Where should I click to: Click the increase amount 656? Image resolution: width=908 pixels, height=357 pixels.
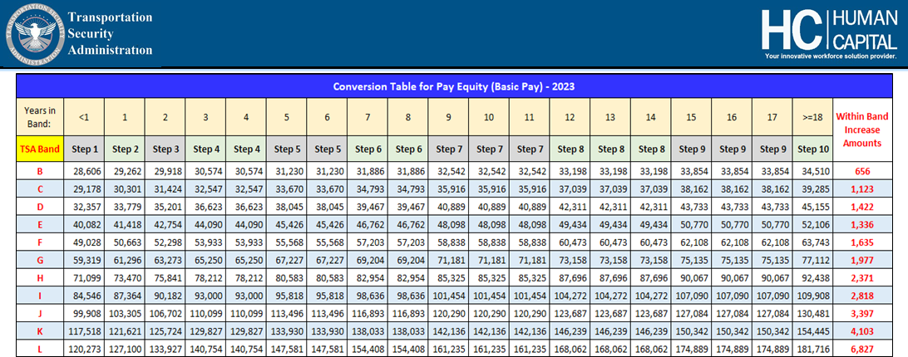(862, 171)
